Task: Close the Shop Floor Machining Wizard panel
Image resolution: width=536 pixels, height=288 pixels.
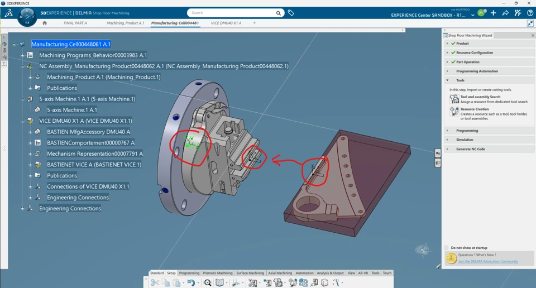Action: (533, 36)
